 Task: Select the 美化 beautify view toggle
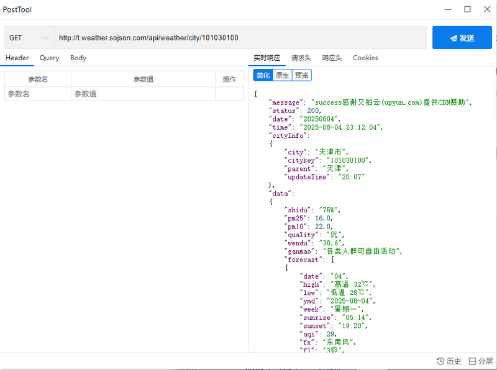pyautogui.click(x=263, y=75)
